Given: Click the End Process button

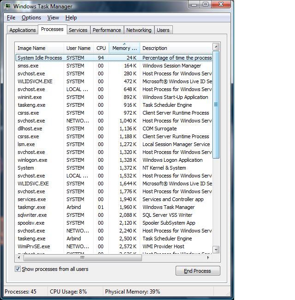Looking at the screenshot, I should tap(198, 271).
